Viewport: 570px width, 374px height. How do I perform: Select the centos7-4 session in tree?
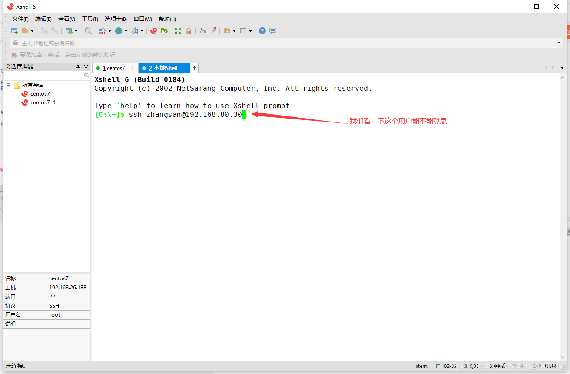(43, 103)
